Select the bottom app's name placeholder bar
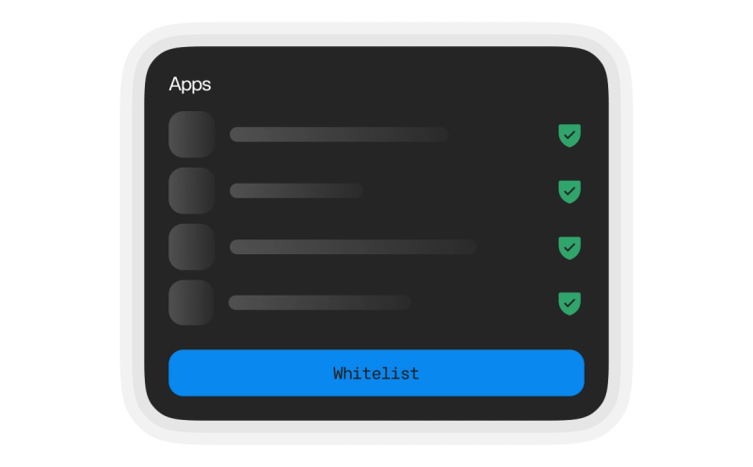 pos(319,302)
